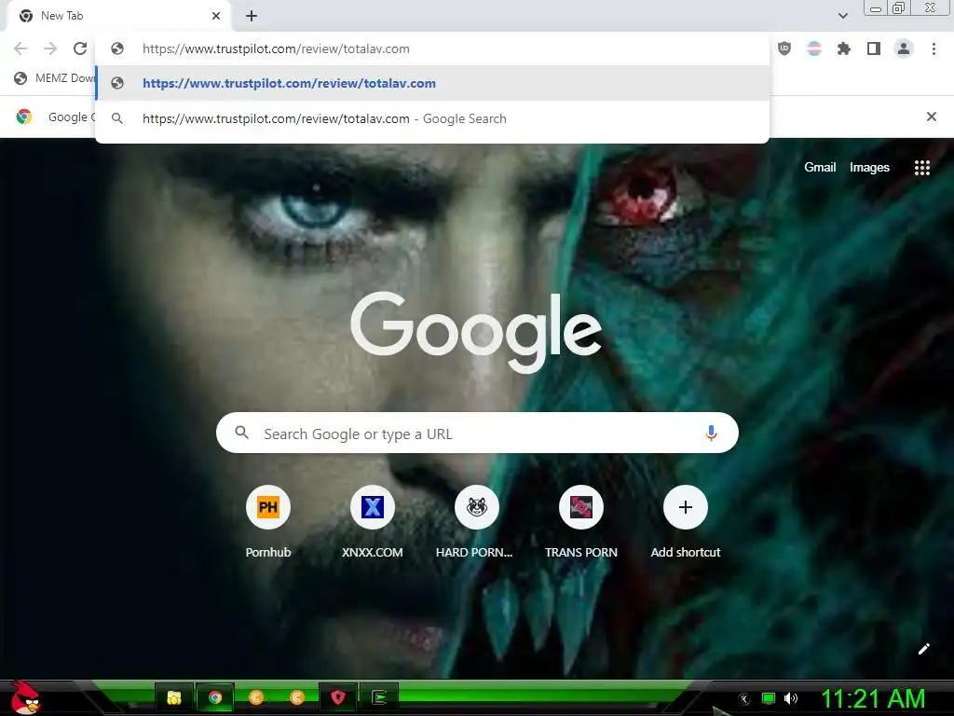Reload the current page
Screen dimensions: 954x716
coord(80,48)
